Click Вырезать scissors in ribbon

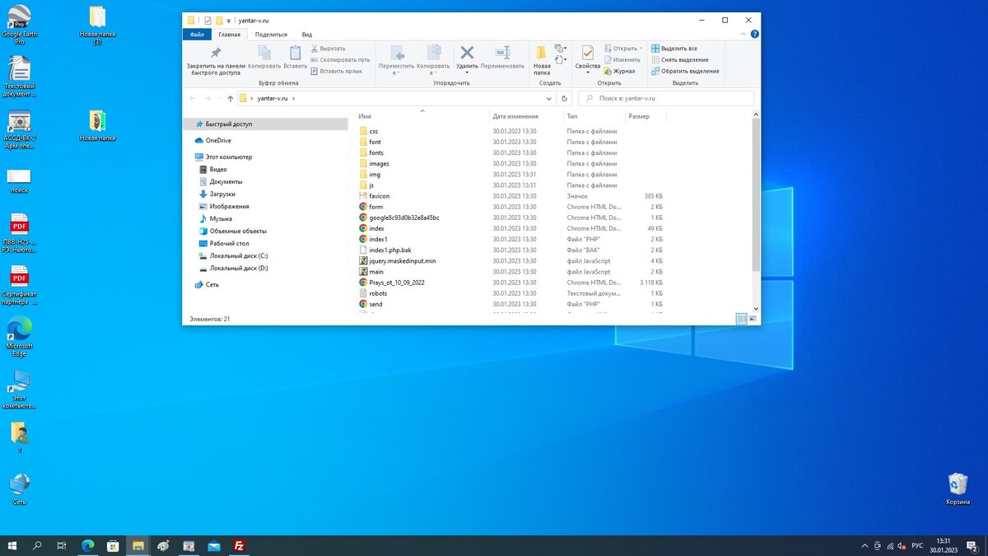tap(328, 49)
